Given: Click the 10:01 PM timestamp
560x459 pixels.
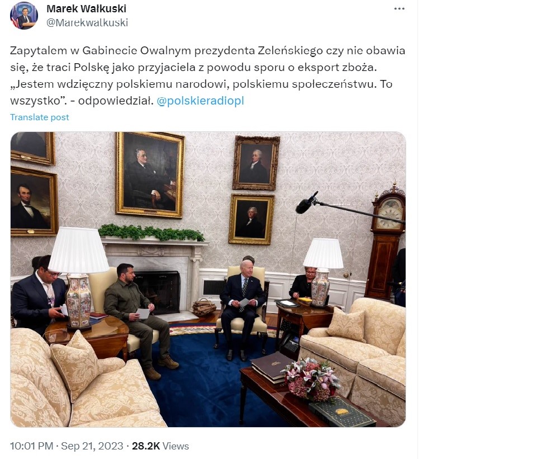Looking at the screenshot, I should coord(31,446).
